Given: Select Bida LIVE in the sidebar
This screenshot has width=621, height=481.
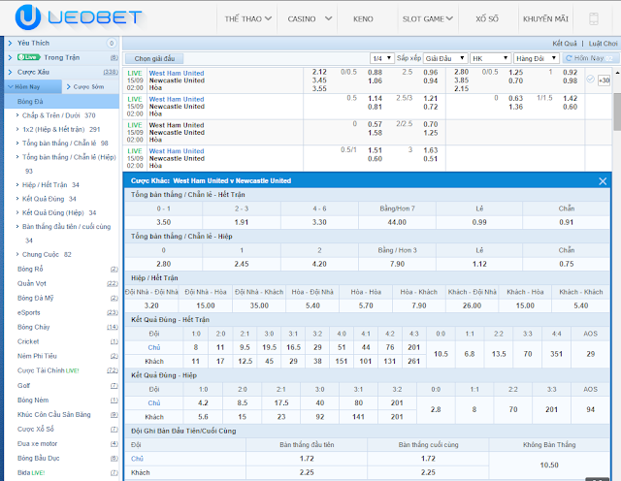Looking at the screenshot, I should (31, 472).
